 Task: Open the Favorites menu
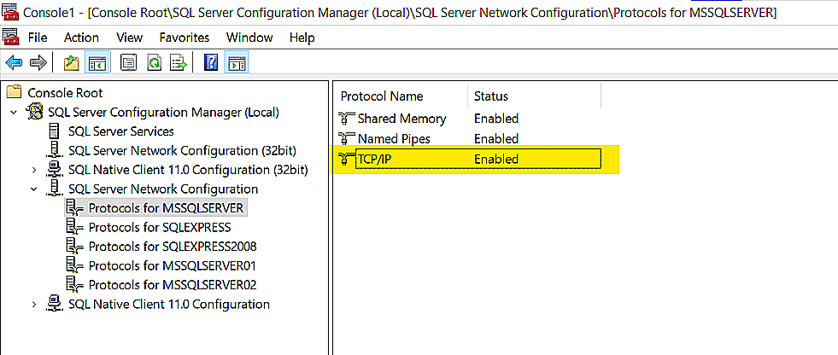coord(184,38)
